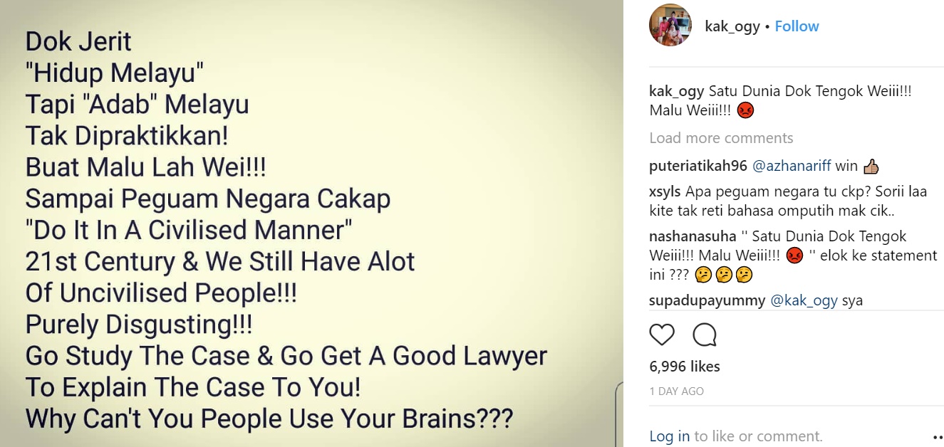Open the supadupayummy commenter profile

[x=707, y=300]
